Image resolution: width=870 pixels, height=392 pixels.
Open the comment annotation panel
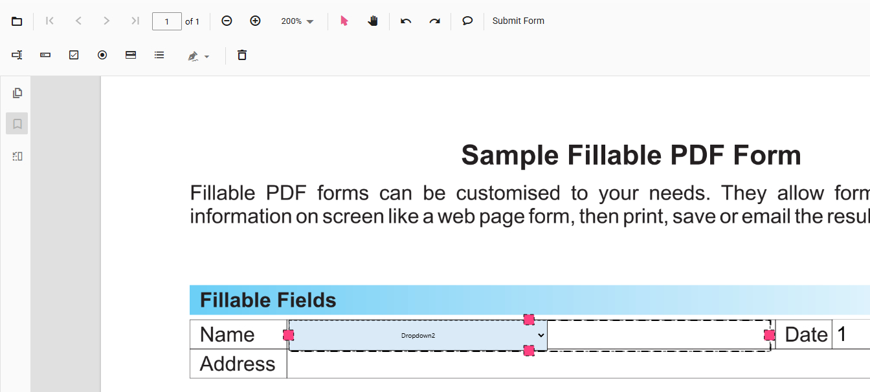click(x=467, y=21)
